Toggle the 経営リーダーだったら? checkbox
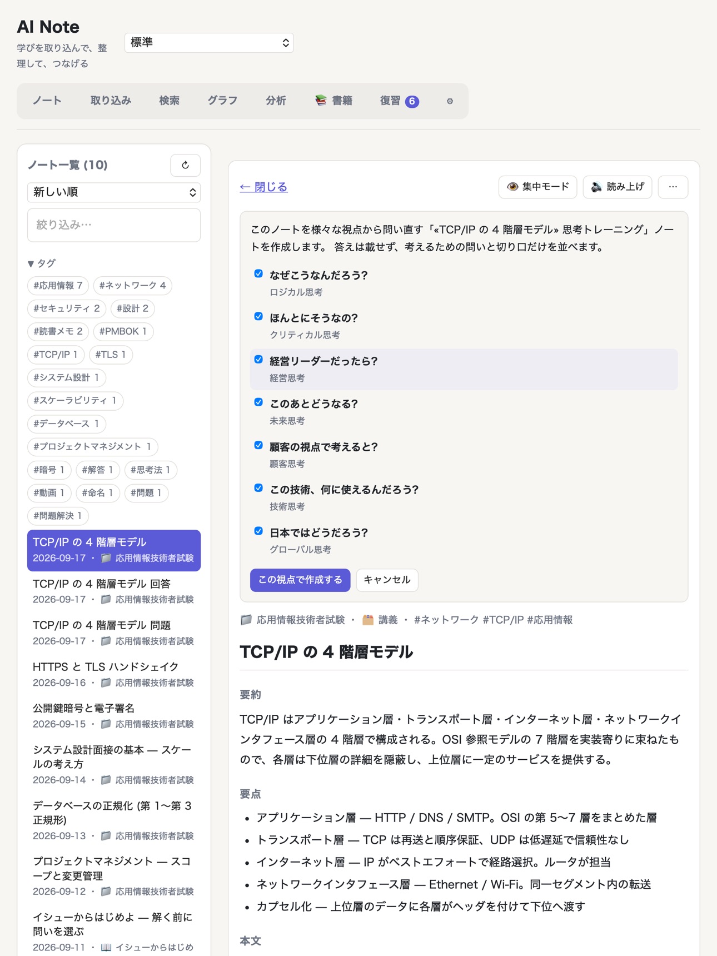 click(x=258, y=360)
